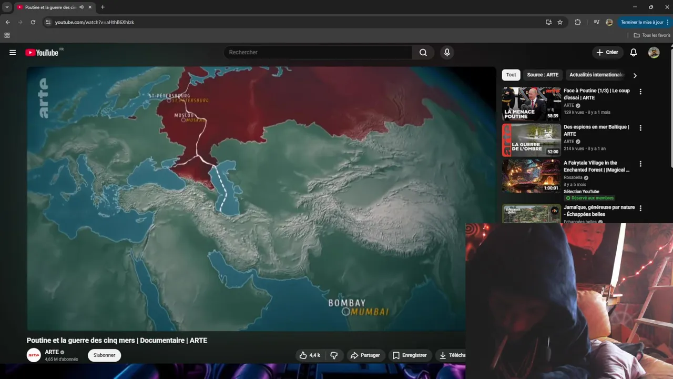Open media controls icon in Chrome toolbar
The image size is (673, 379).
(596, 22)
